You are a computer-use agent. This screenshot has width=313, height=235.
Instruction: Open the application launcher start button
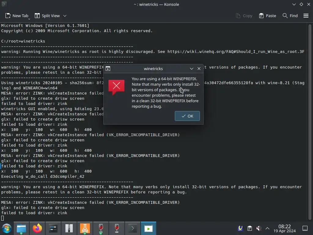(x=7, y=228)
